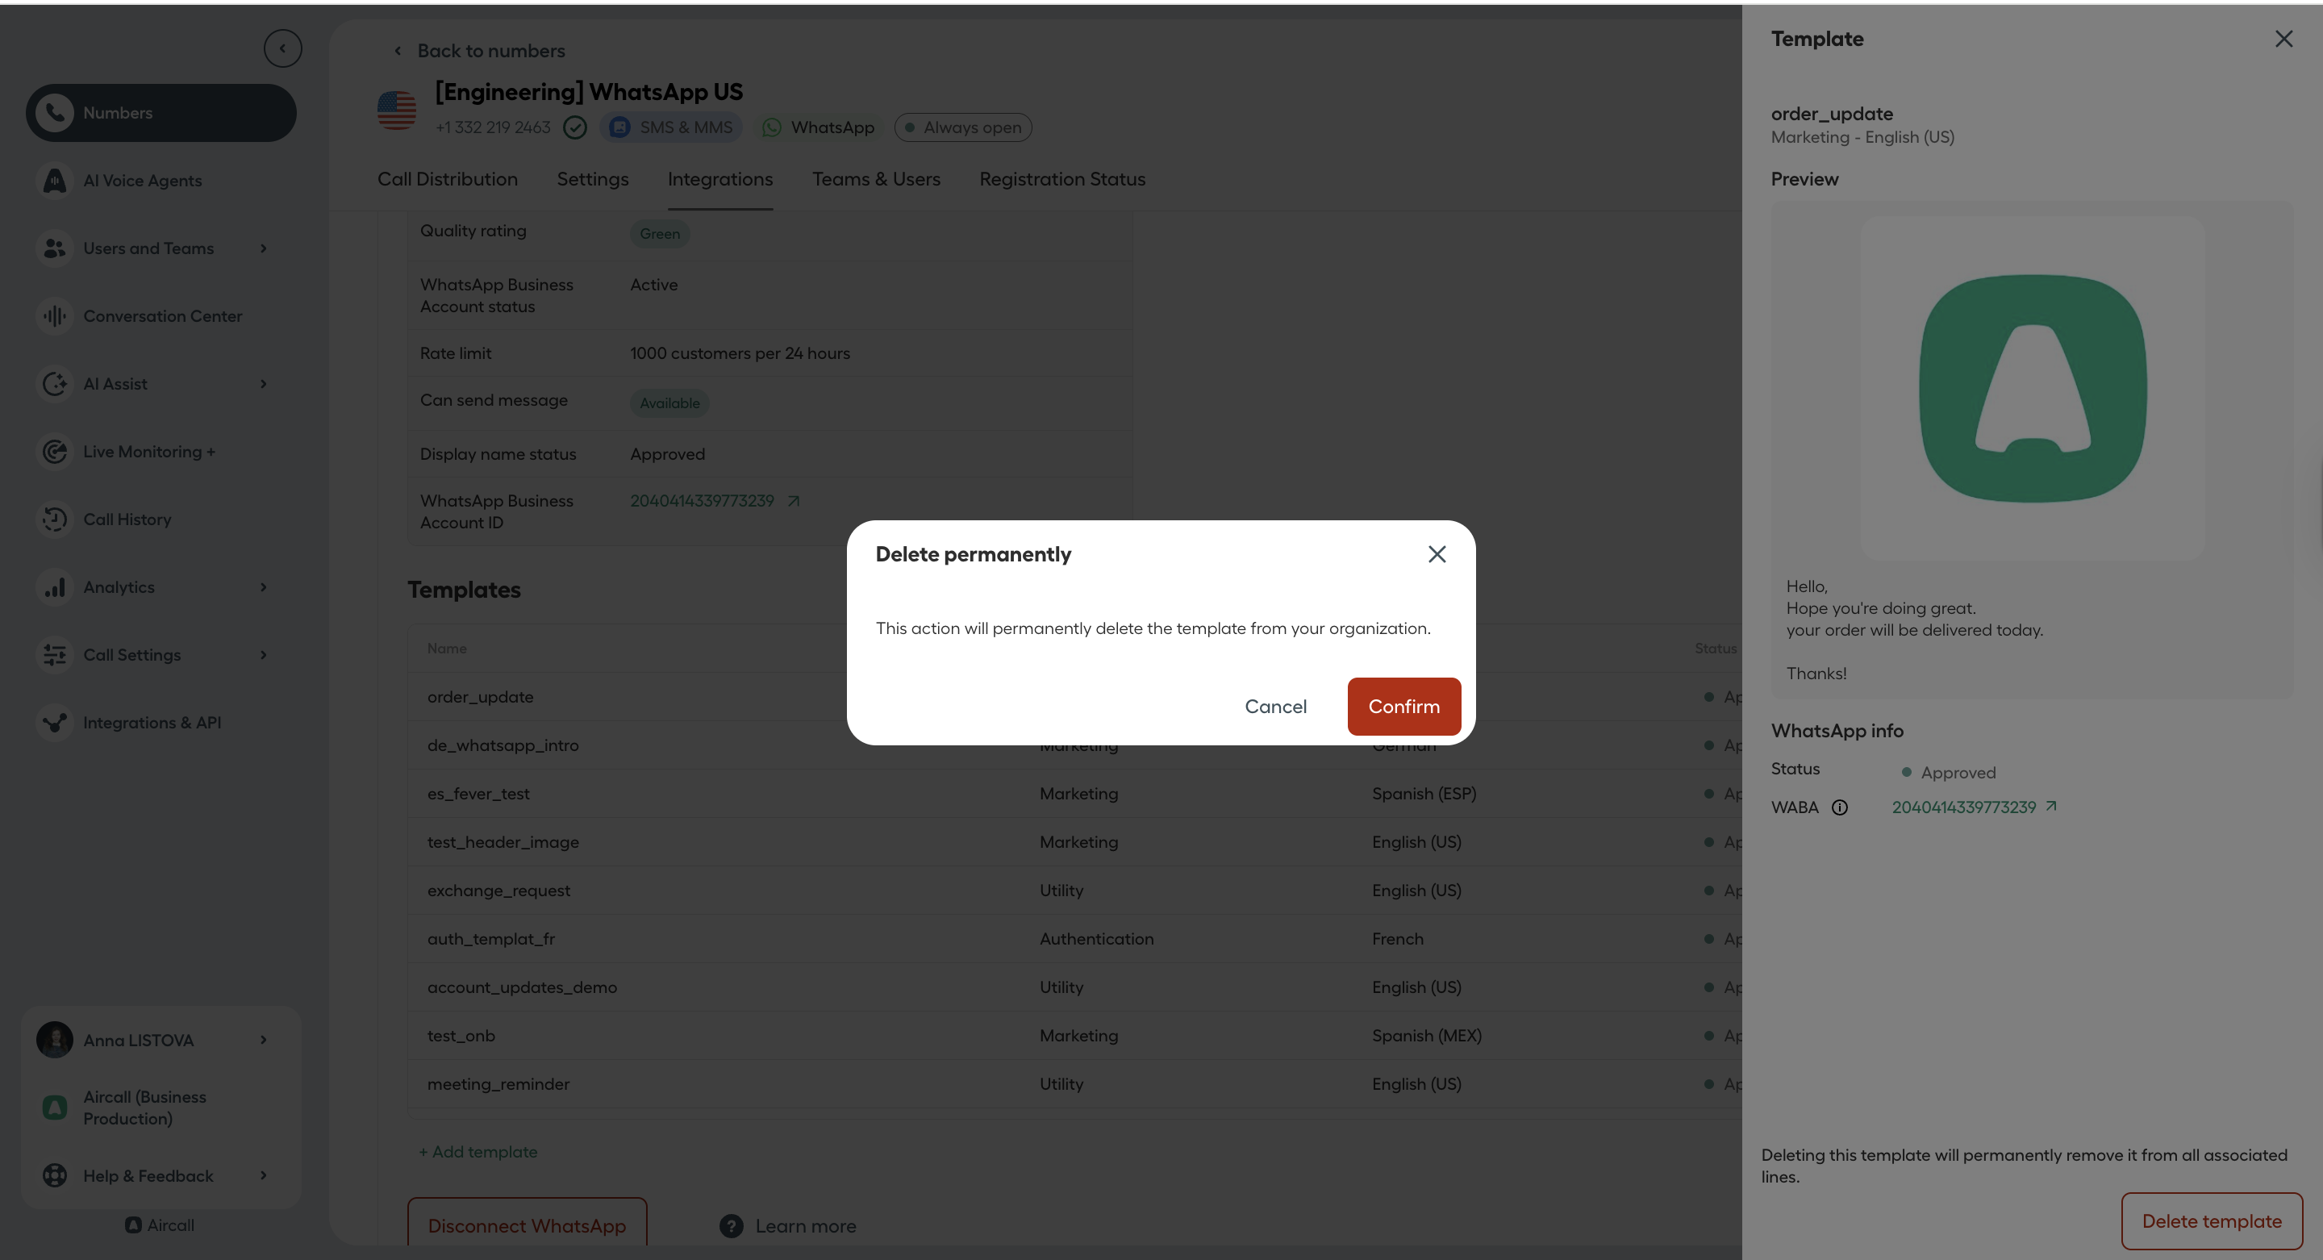The image size is (2323, 1260).
Task: Select the meeting_reminder template row
Action: 1075,1084
